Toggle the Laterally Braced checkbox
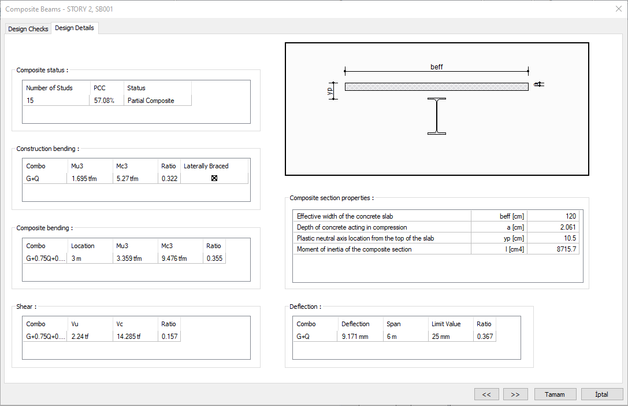This screenshot has width=628, height=406. (214, 179)
